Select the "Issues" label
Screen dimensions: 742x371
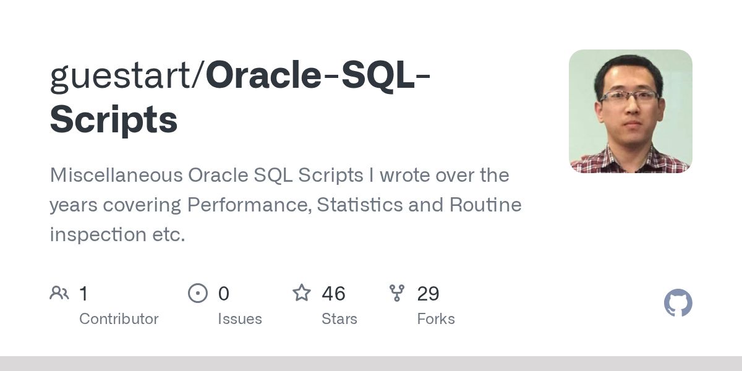coord(239,319)
